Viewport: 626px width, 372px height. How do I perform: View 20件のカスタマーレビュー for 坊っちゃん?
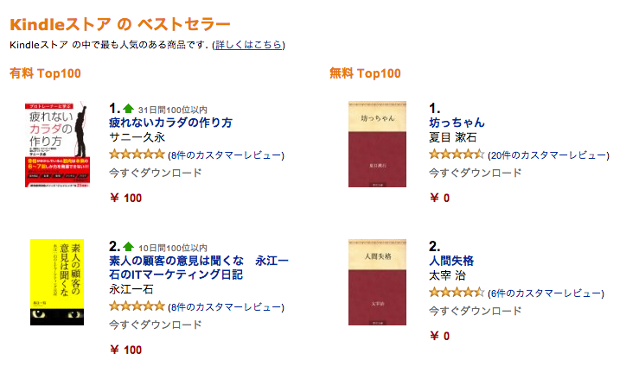[x=548, y=155]
